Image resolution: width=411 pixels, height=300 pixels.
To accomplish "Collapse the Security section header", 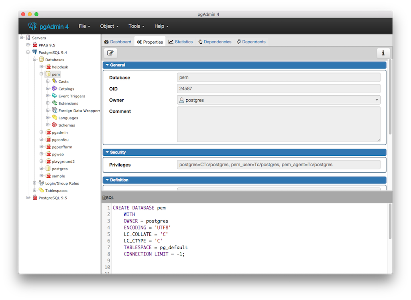I will pyautogui.click(x=244, y=152).
